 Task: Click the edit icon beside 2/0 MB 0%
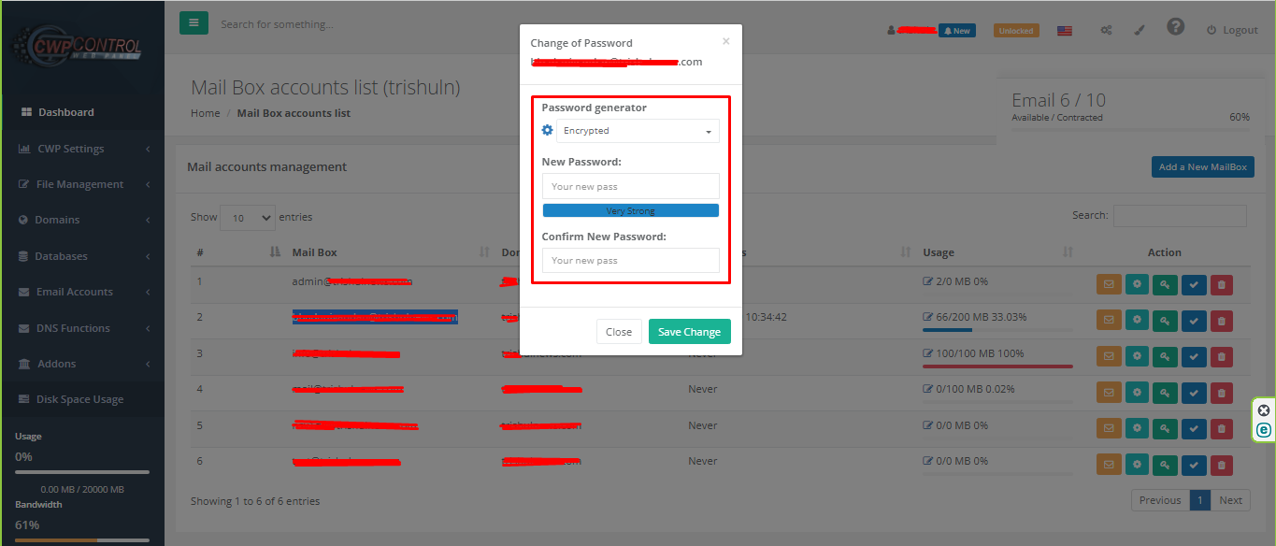pyautogui.click(x=927, y=281)
